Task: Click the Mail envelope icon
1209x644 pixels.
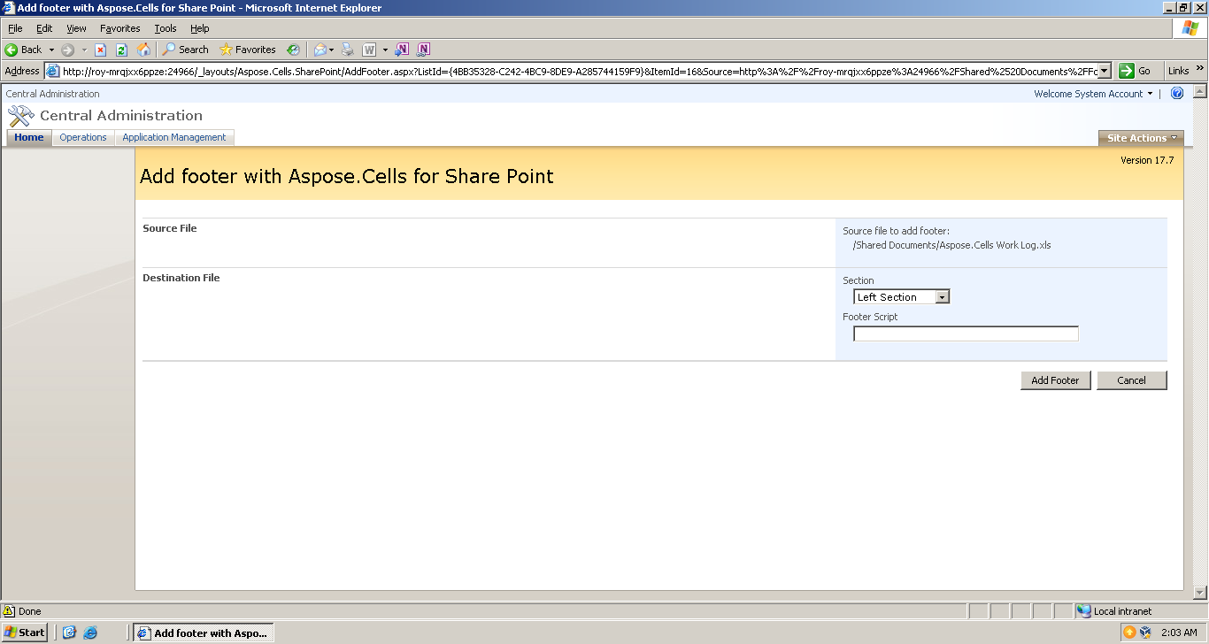Action: pos(320,50)
